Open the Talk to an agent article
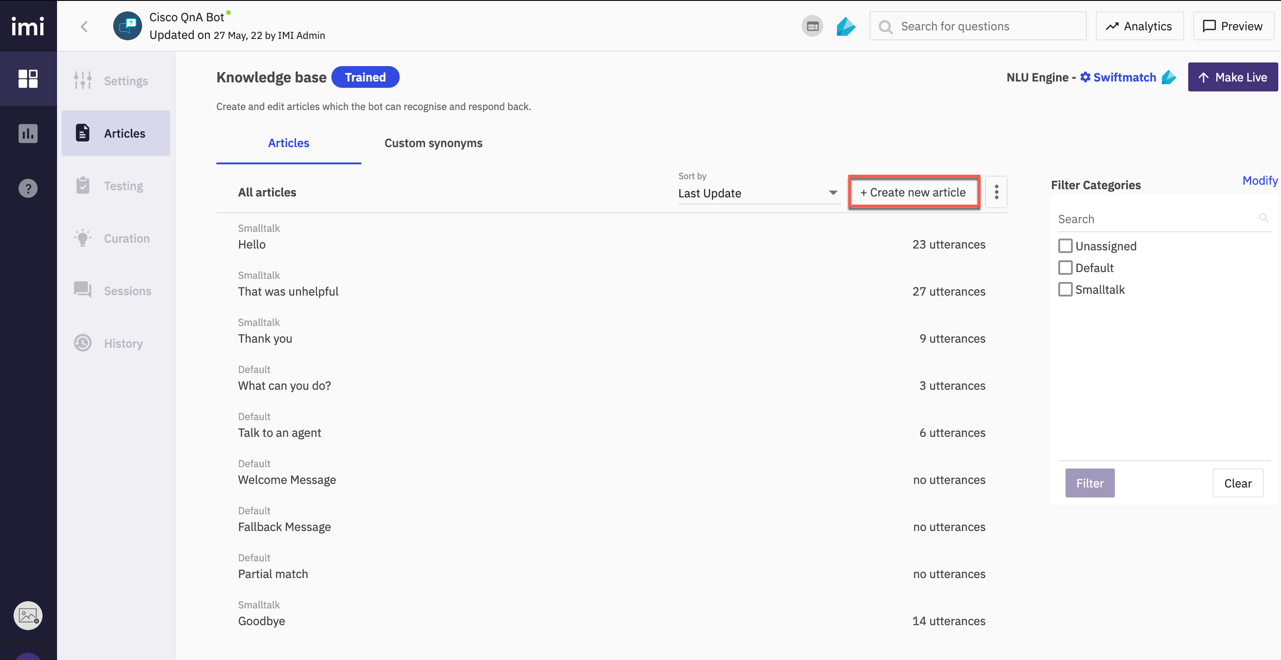This screenshot has width=1281, height=660. coord(612,426)
